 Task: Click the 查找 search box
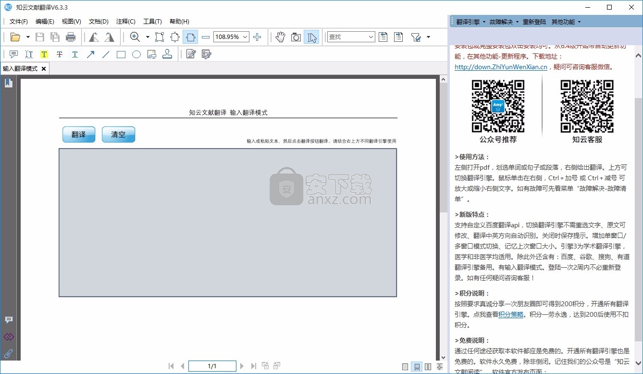pos(347,37)
